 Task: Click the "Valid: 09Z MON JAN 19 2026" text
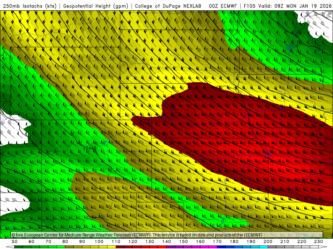point(295,6)
